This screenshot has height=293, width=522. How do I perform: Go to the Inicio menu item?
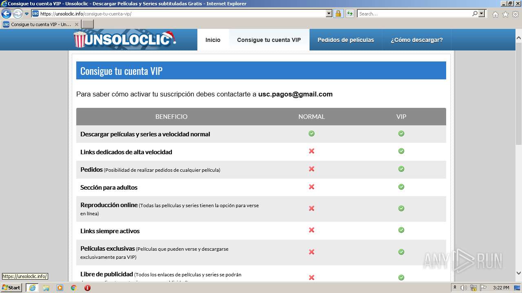click(x=213, y=40)
